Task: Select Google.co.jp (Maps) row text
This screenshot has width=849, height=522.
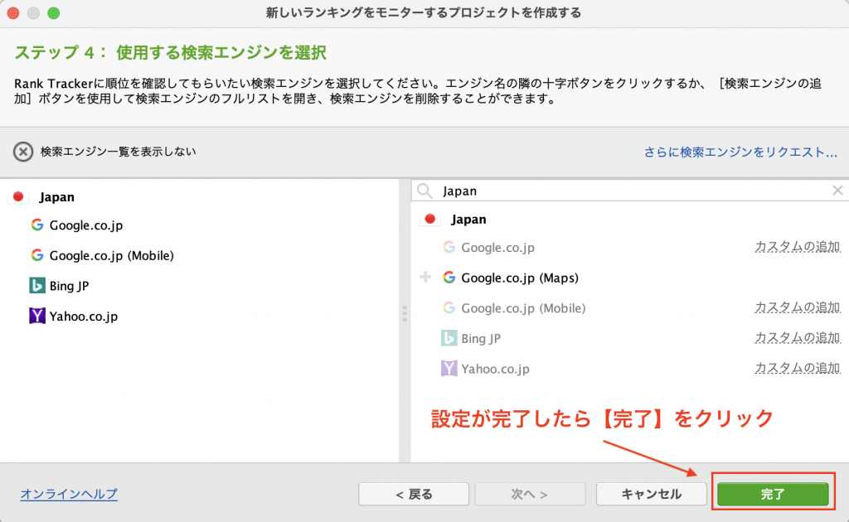Action: click(520, 278)
